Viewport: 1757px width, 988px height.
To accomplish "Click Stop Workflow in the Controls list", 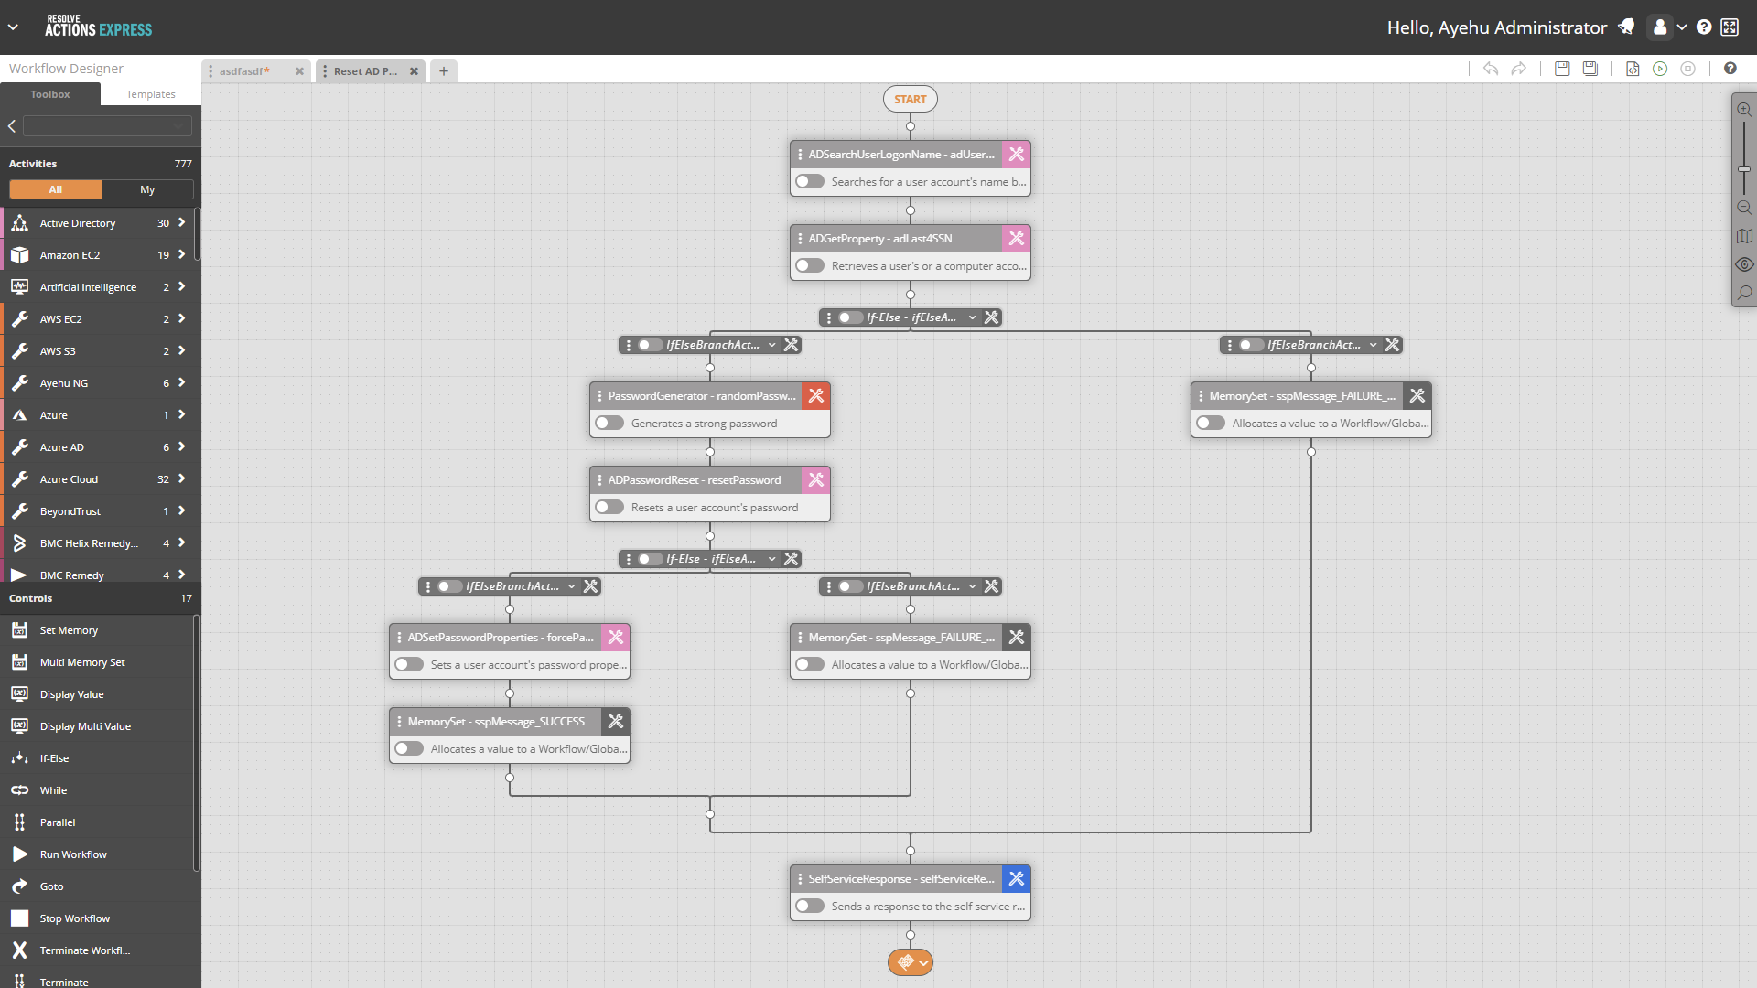I will [x=73, y=918].
